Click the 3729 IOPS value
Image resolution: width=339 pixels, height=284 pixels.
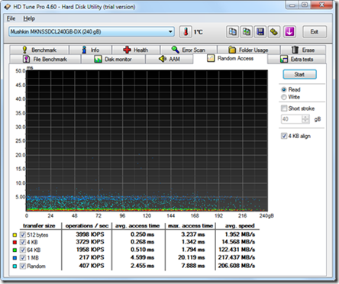pos(90,242)
